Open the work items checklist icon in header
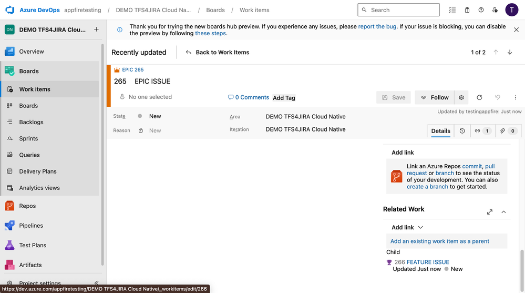525x293 pixels. click(x=452, y=10)
